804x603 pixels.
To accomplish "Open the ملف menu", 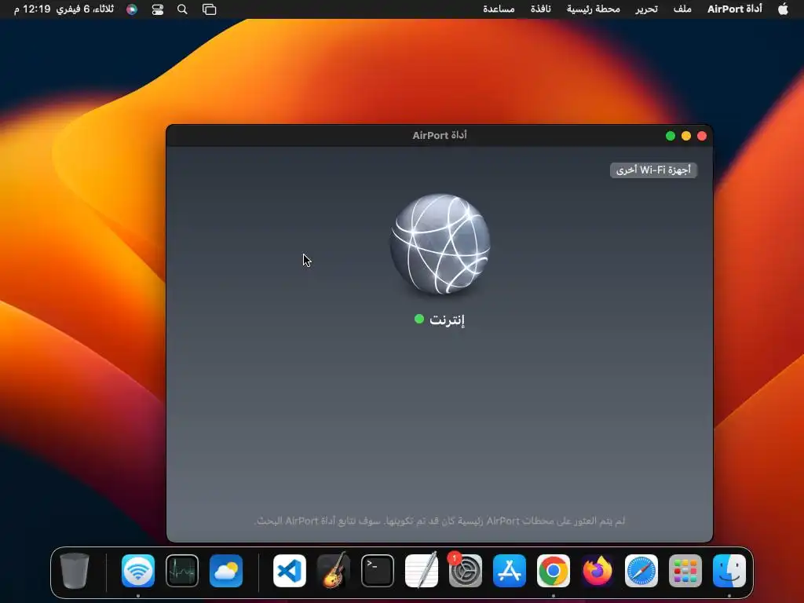I will click(x=682, y=9).
